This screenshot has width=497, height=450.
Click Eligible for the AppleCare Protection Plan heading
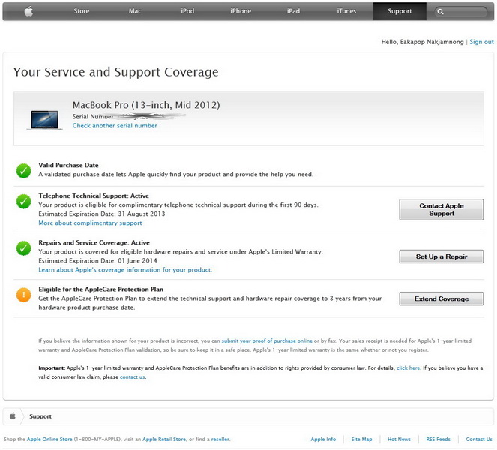(x=100, y=289)
